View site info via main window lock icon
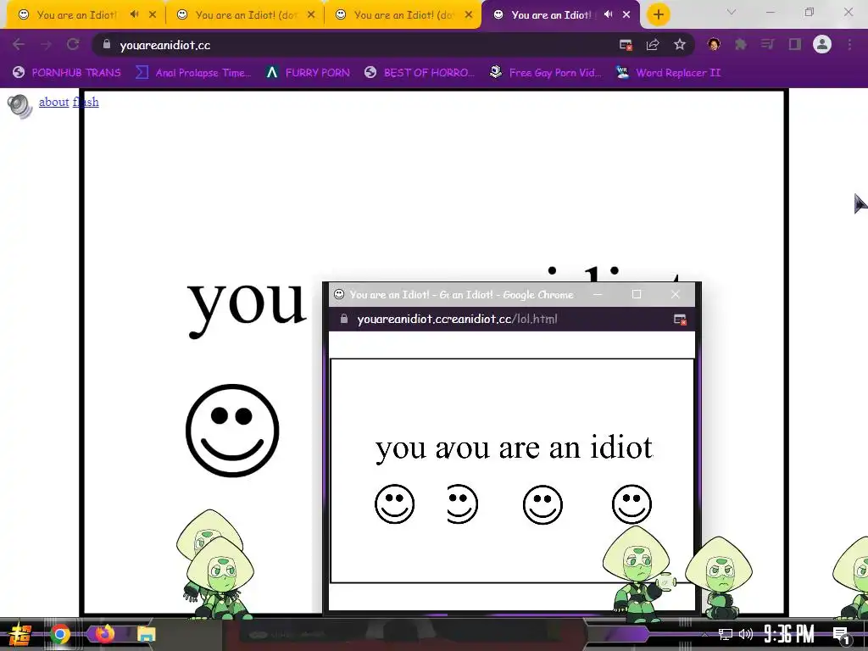868x651 pixels. pos(107,44)
